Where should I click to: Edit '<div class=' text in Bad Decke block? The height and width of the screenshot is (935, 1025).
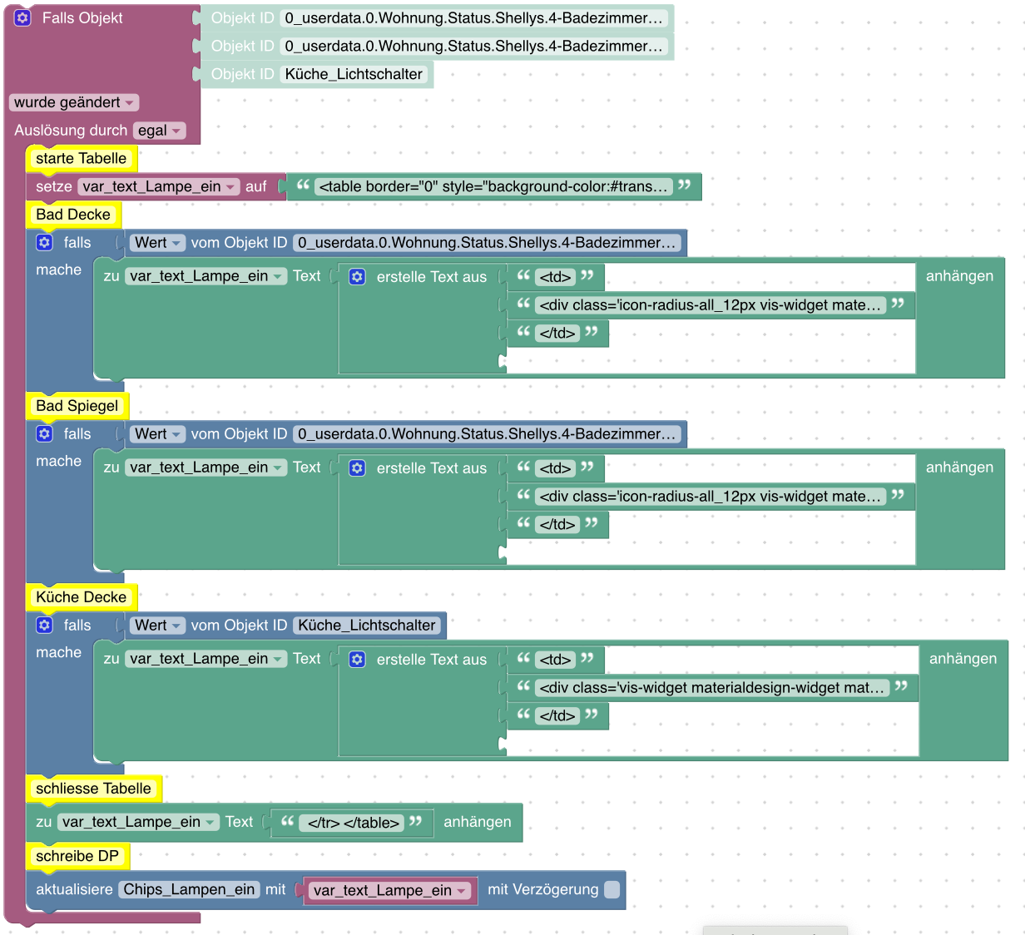pos(711,305)
